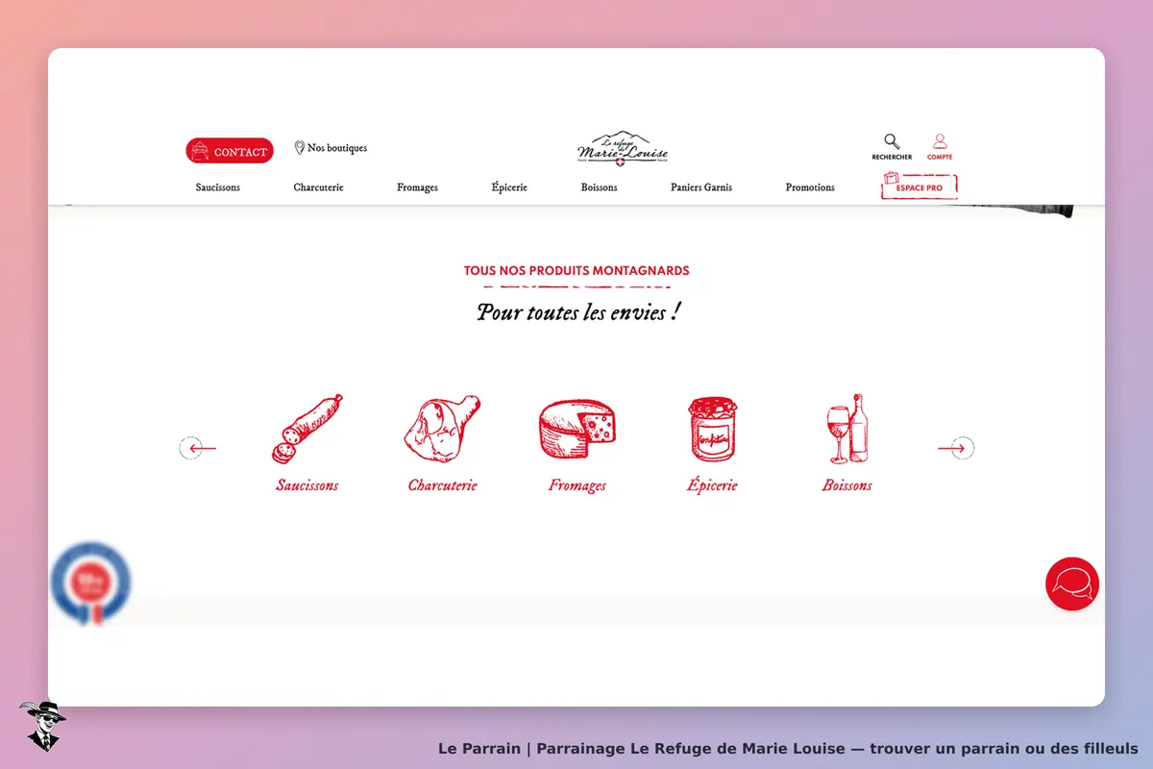Click the ESPACE PRO button
Viewport: 1153px width, 769px height.
pyautogui.click(x=920, y=186)
